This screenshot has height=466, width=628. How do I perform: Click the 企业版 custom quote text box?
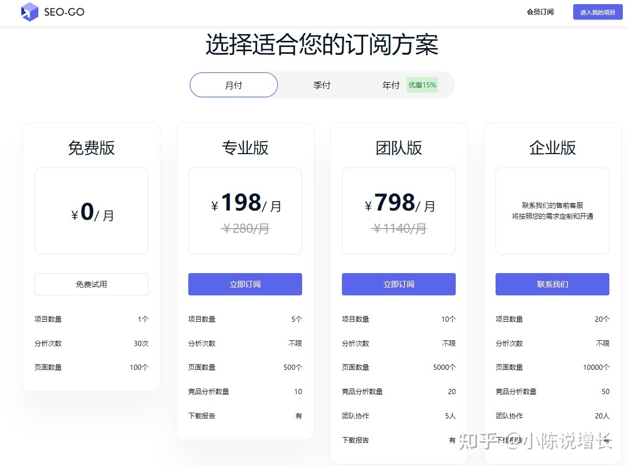coord(552,211)
